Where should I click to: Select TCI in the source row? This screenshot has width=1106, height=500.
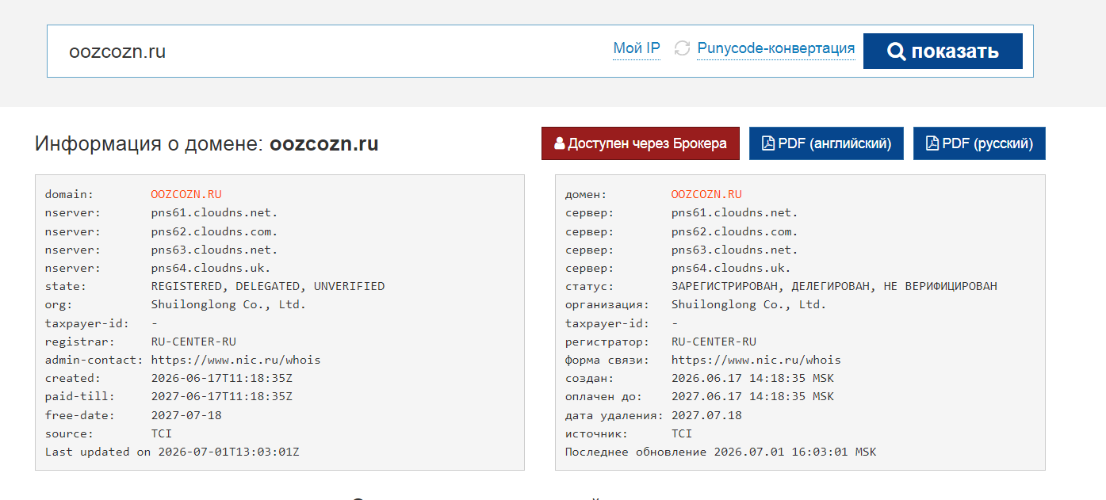coord(161,433)
